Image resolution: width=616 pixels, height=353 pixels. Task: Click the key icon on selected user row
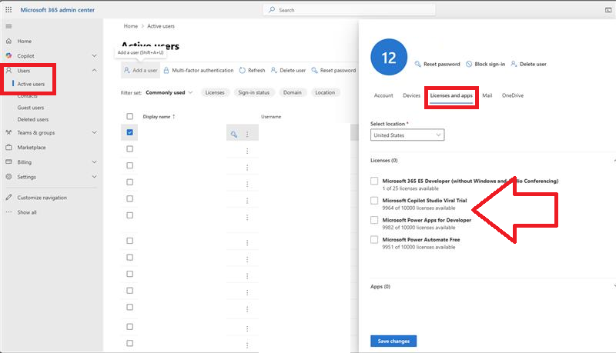(x=234, y=135)
